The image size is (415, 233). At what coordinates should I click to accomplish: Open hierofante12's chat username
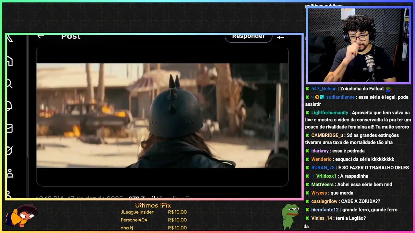tap(325, 210)
